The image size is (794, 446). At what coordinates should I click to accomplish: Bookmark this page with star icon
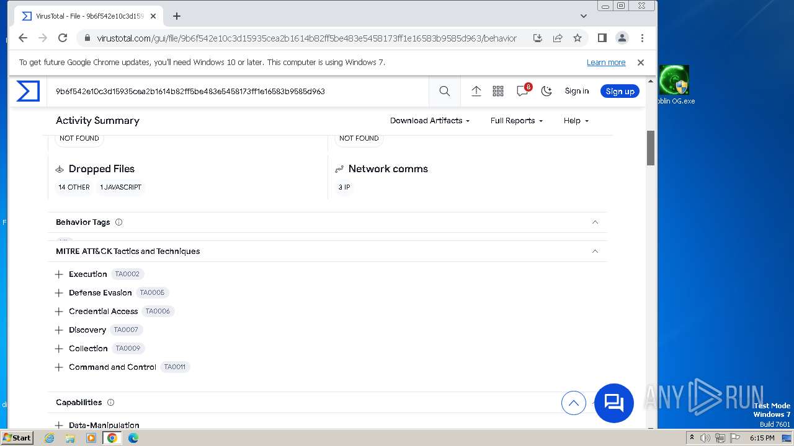(578, 38)
